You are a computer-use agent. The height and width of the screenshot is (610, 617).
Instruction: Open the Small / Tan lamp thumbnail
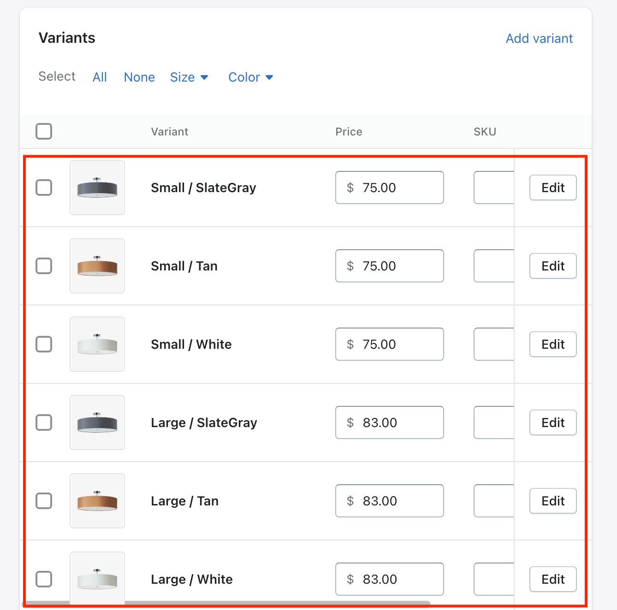point(97,266)
